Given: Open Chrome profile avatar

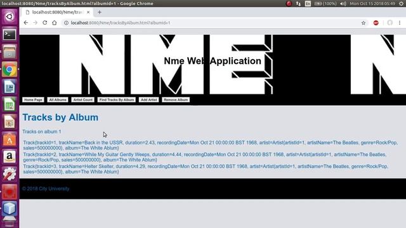Looking at the screenshot, I should coord(390,23).
